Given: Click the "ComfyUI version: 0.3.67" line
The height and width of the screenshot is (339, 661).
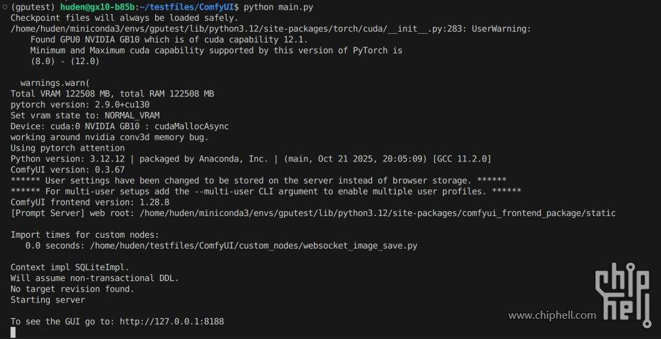Looking at the screenshot, I should (68, 169).
